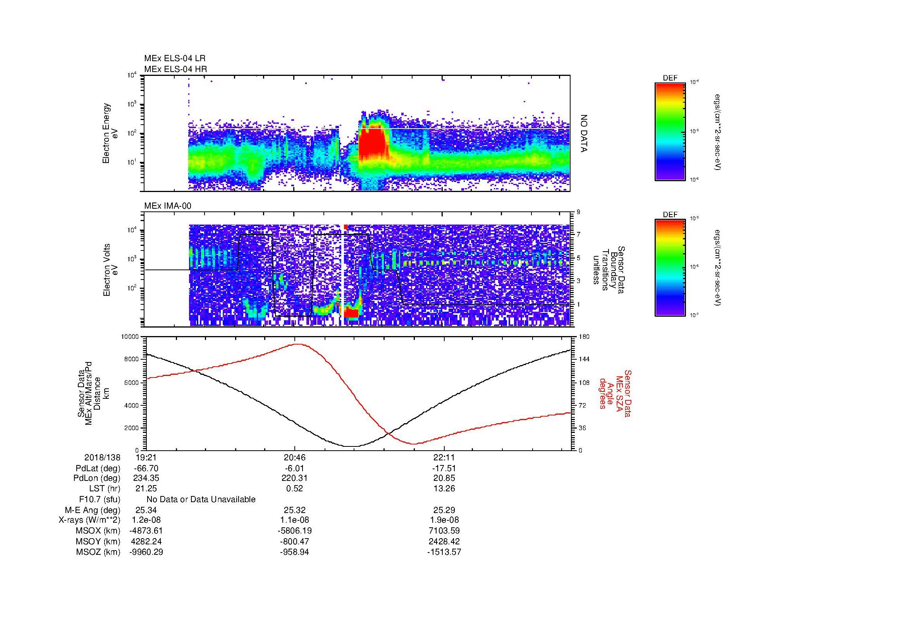Click the X-rays value '1.1e-08'

[294, 520]
